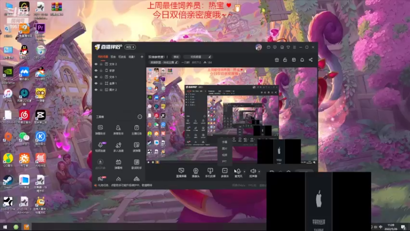410x231 pixels.
Task: Open the gift box icon
Action: (x=277, y=60)
